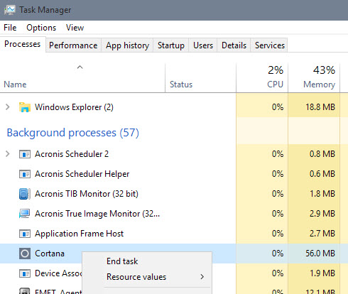
Task: Click the 0.8 MB memory value
Action: (x=322, y=154)
